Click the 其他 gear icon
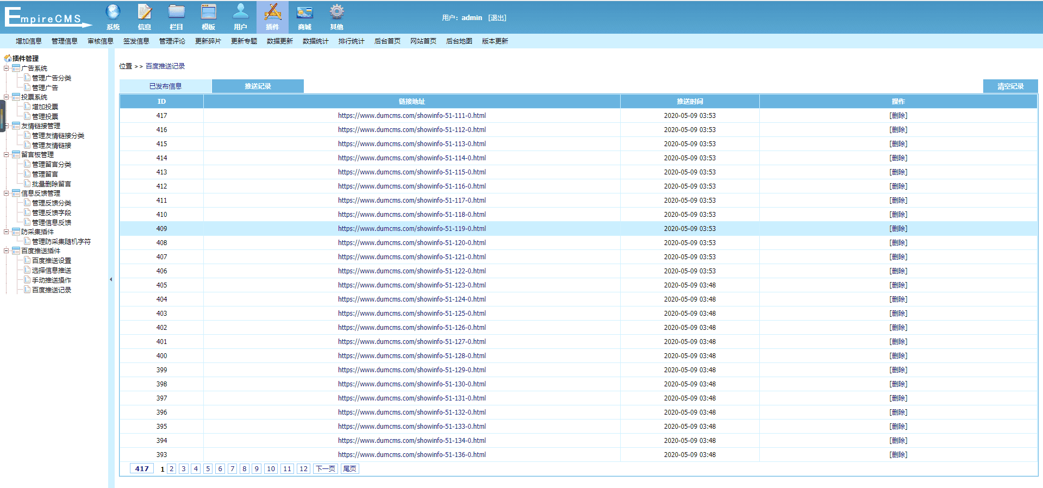The width and height of the screenshot is (1043, 488). coord(336,12)
